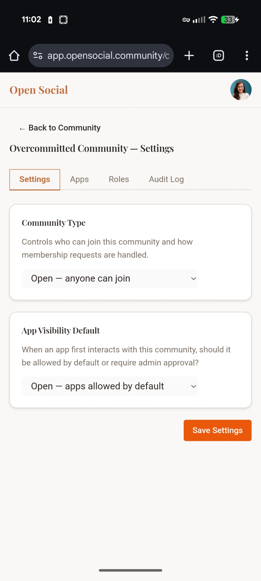The height and width of the screenshot is (581, 261).
Task: Open a new tab with plus icon
Action: [x=189, y=55]
